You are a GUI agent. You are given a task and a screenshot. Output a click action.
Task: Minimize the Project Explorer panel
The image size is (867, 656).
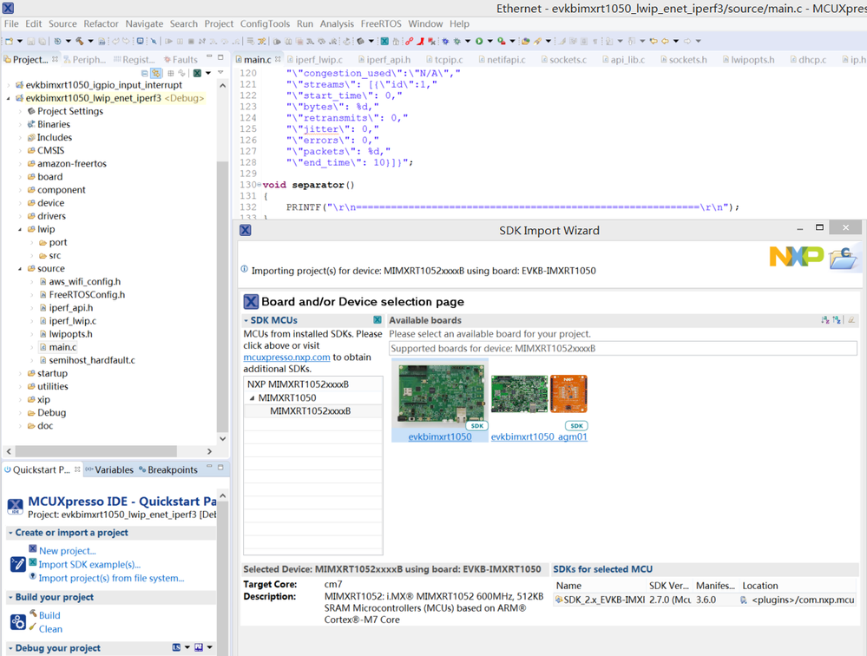(x=209, y=57)
